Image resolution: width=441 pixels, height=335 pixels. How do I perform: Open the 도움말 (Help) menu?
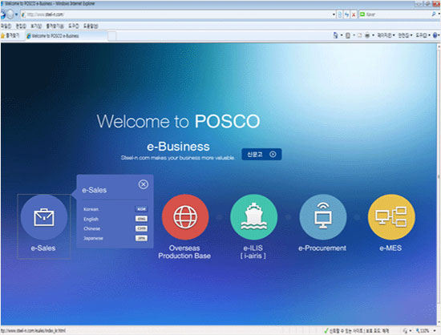[x=91, y=26]
